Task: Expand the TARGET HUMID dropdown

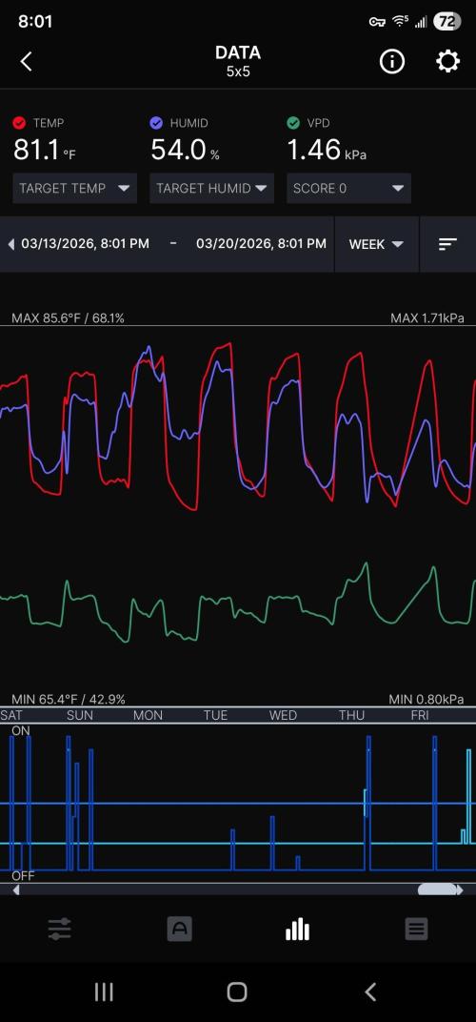Action: pos(211,189)
